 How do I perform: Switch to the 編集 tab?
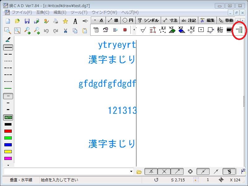tap(207, 20)
